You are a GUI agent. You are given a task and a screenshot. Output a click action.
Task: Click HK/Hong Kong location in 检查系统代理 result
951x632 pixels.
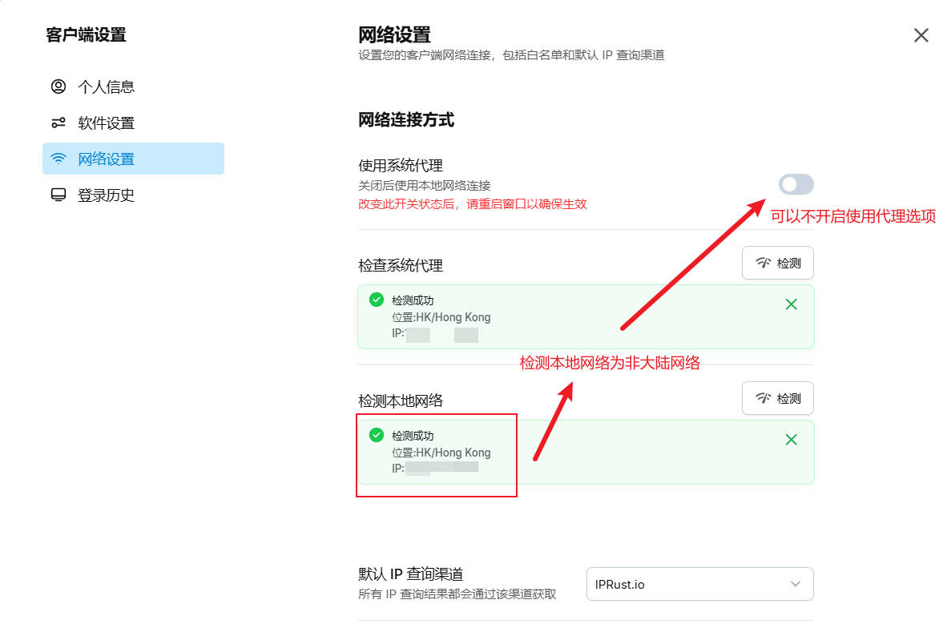pos(453,317)
